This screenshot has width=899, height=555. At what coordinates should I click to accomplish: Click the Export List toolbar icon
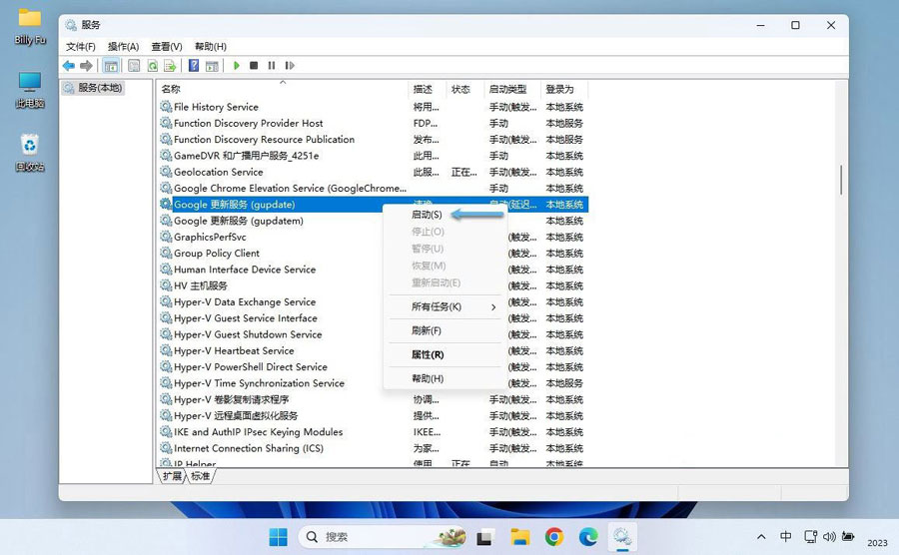tap(170, 66)
